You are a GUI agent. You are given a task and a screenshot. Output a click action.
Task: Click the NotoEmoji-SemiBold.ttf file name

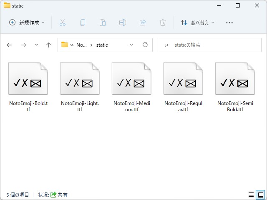(235, 106)
